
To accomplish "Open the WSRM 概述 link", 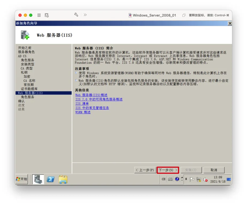I will point(83,112).
